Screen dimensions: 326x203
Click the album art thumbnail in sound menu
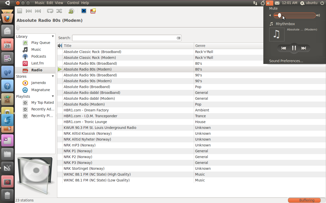pos(277,35)
